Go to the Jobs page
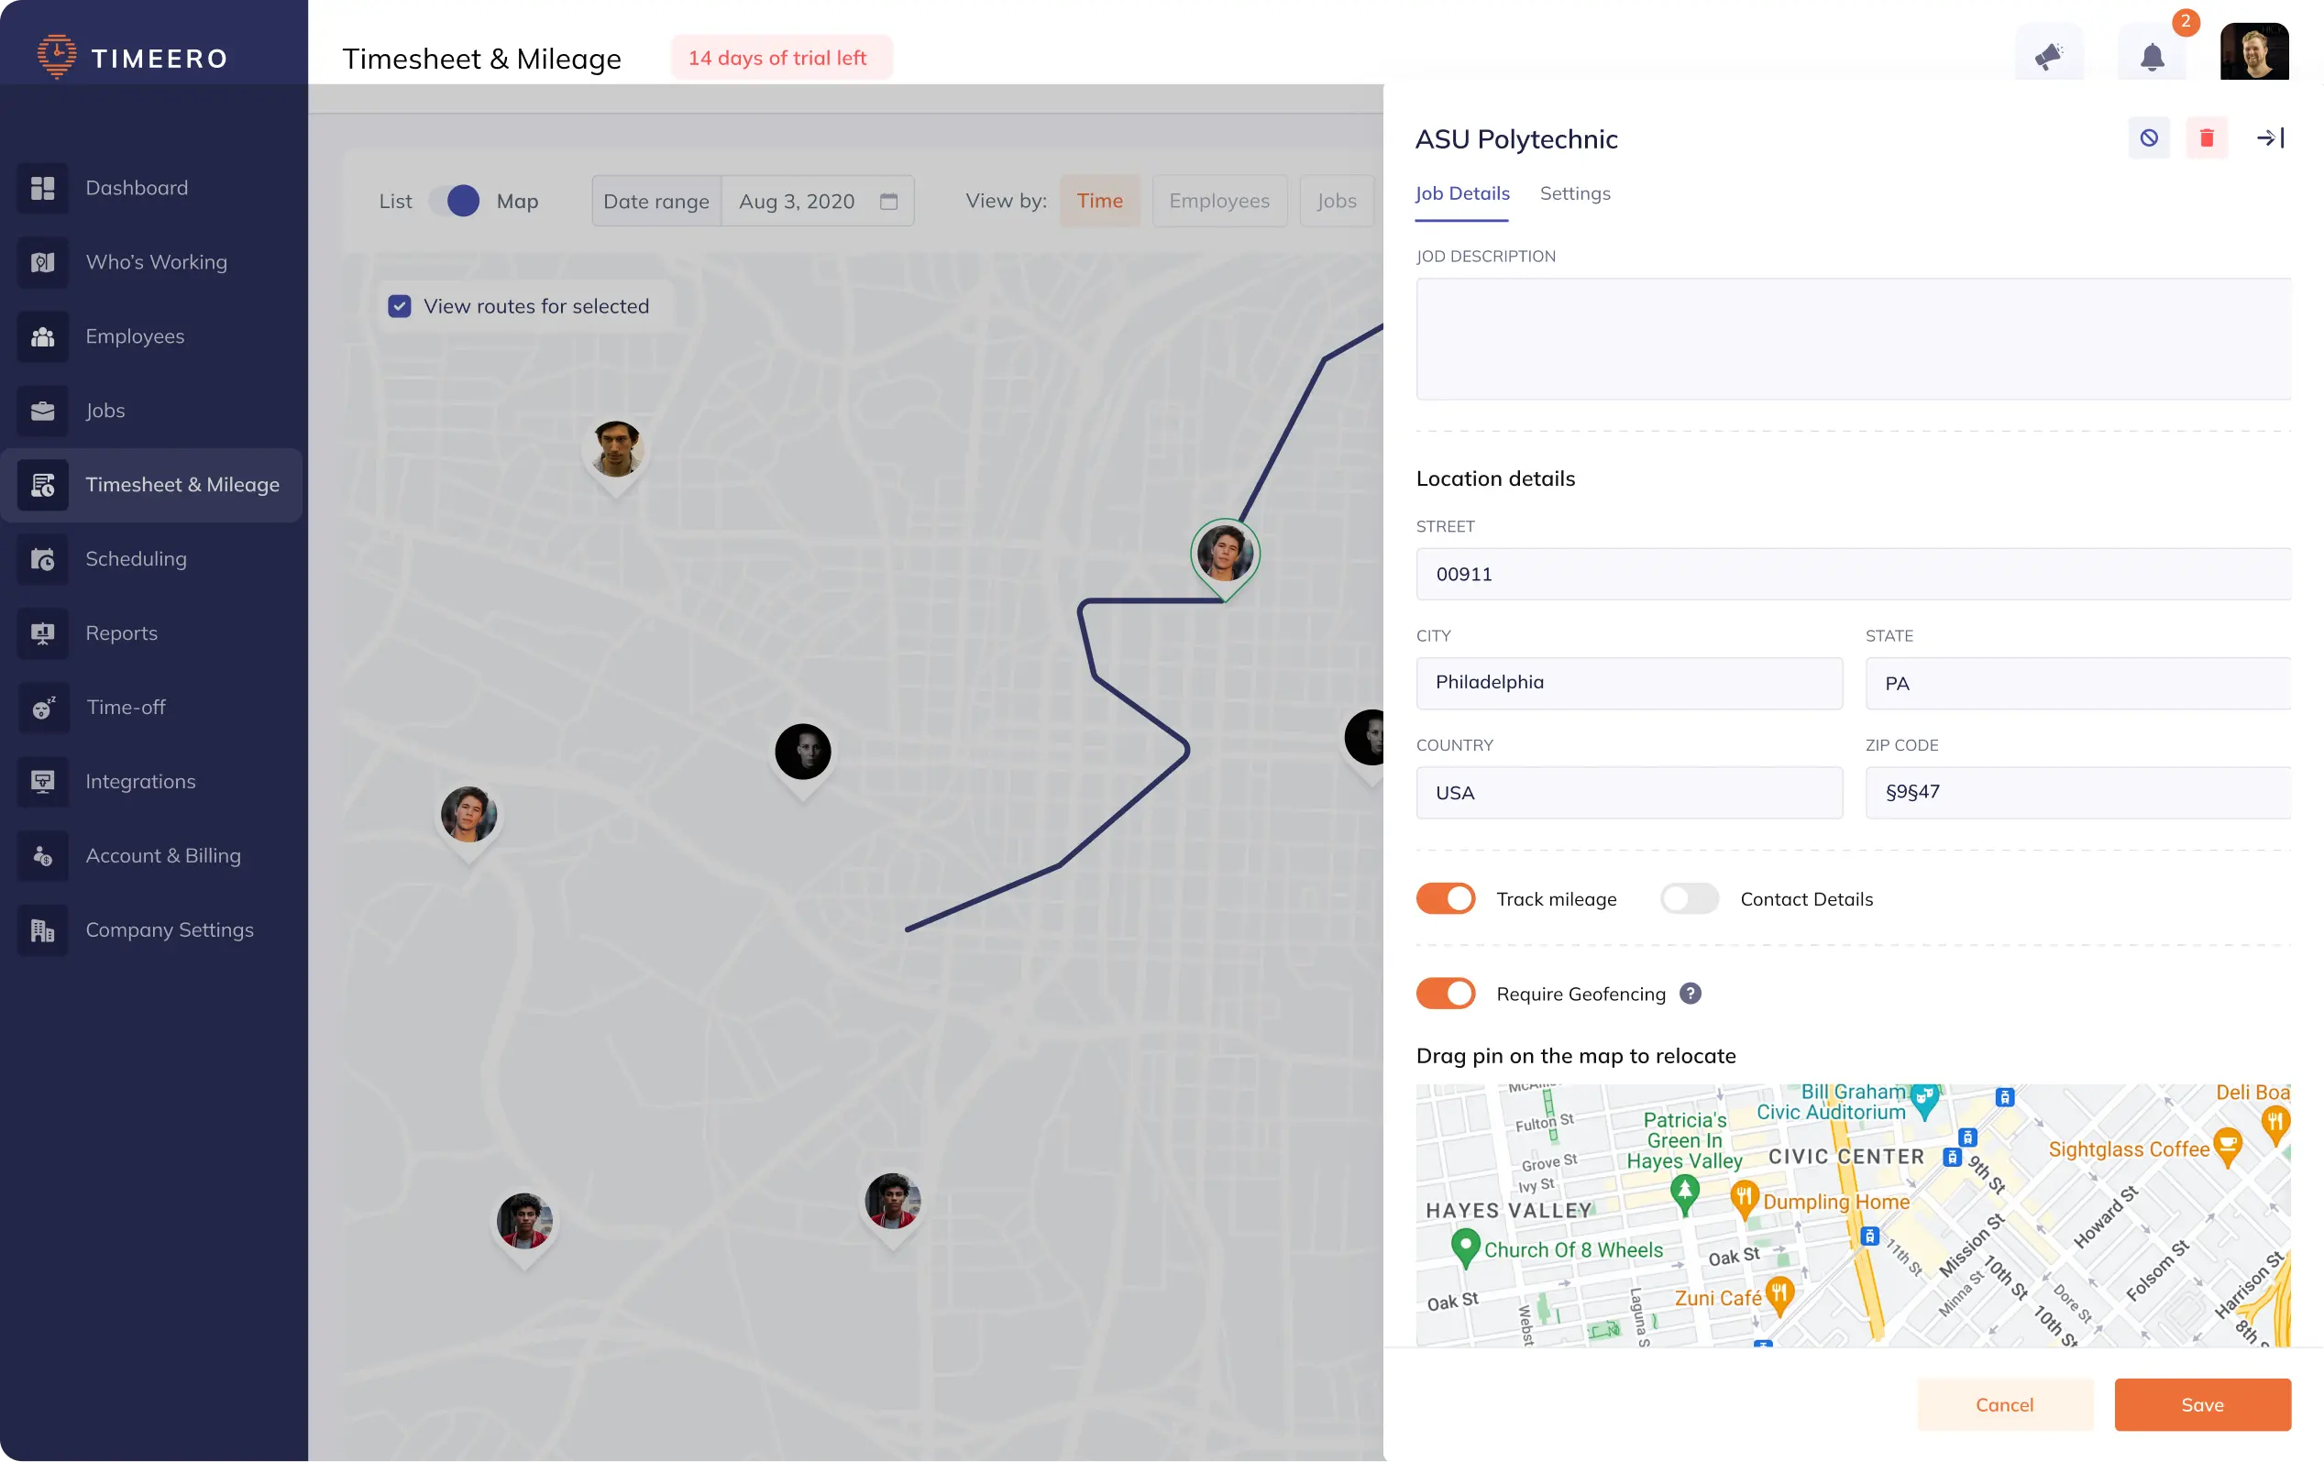 pos(105,410)
